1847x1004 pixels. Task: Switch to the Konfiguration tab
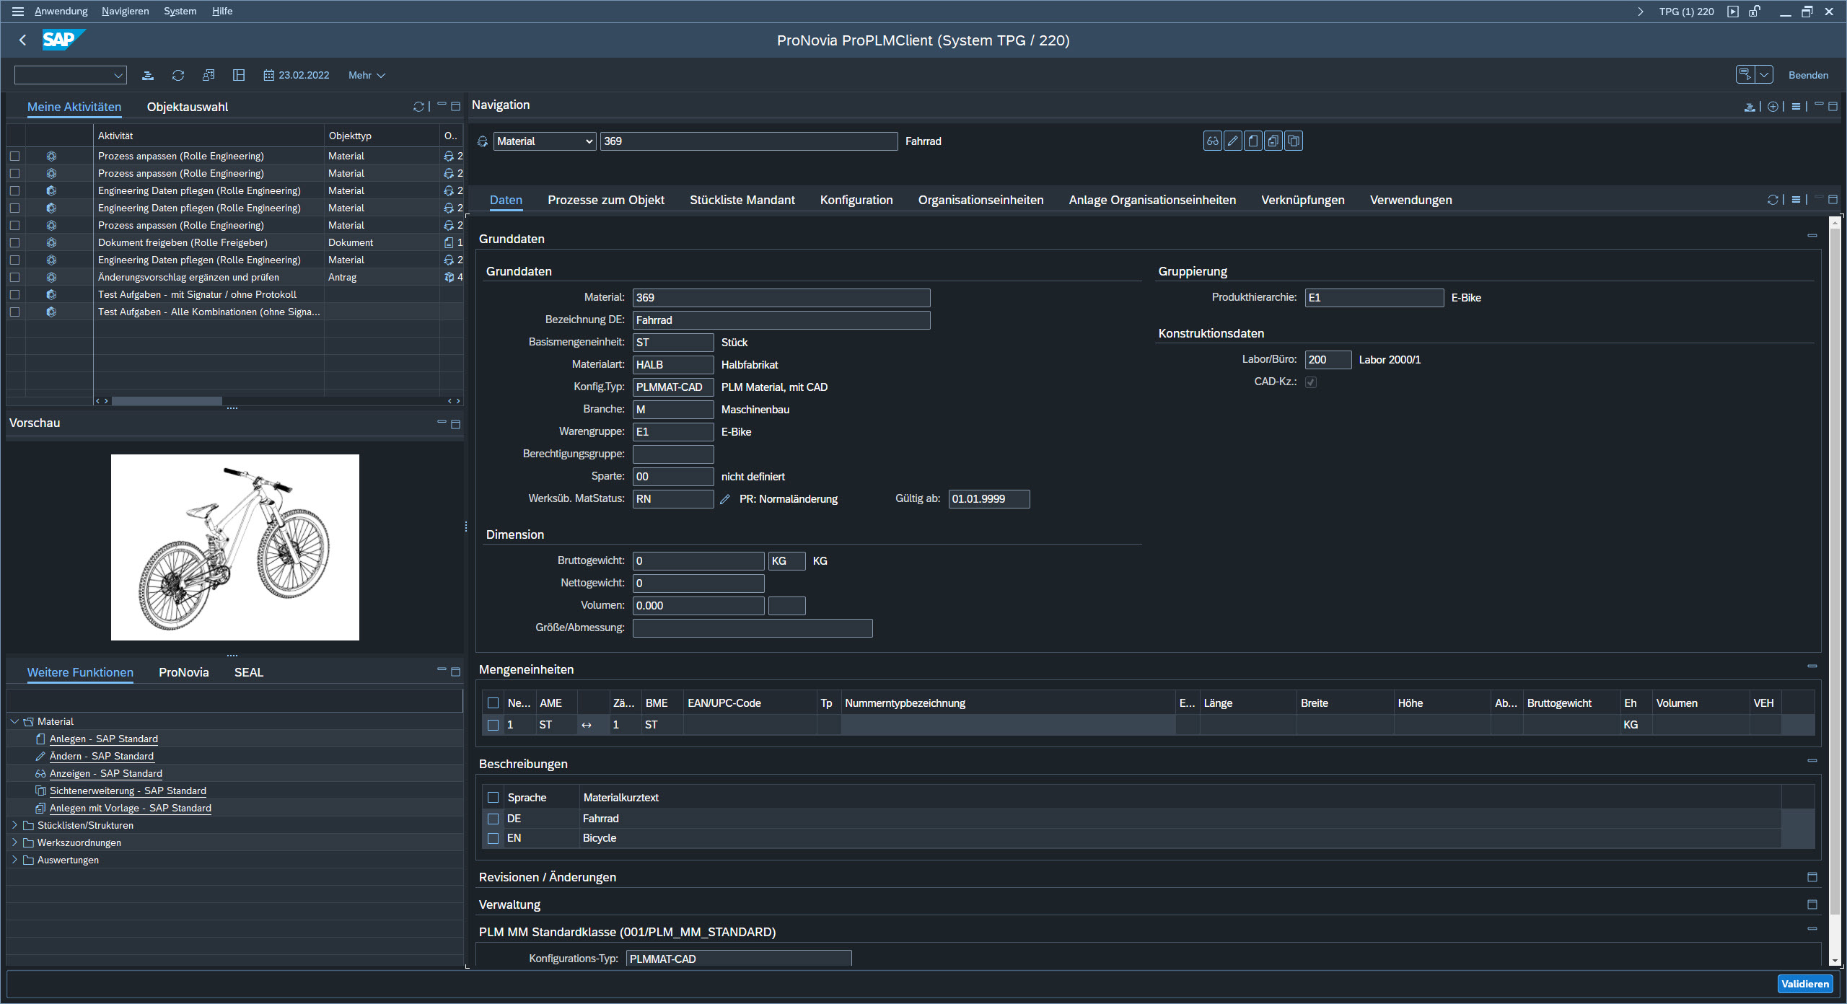click(x=856, y=201)
